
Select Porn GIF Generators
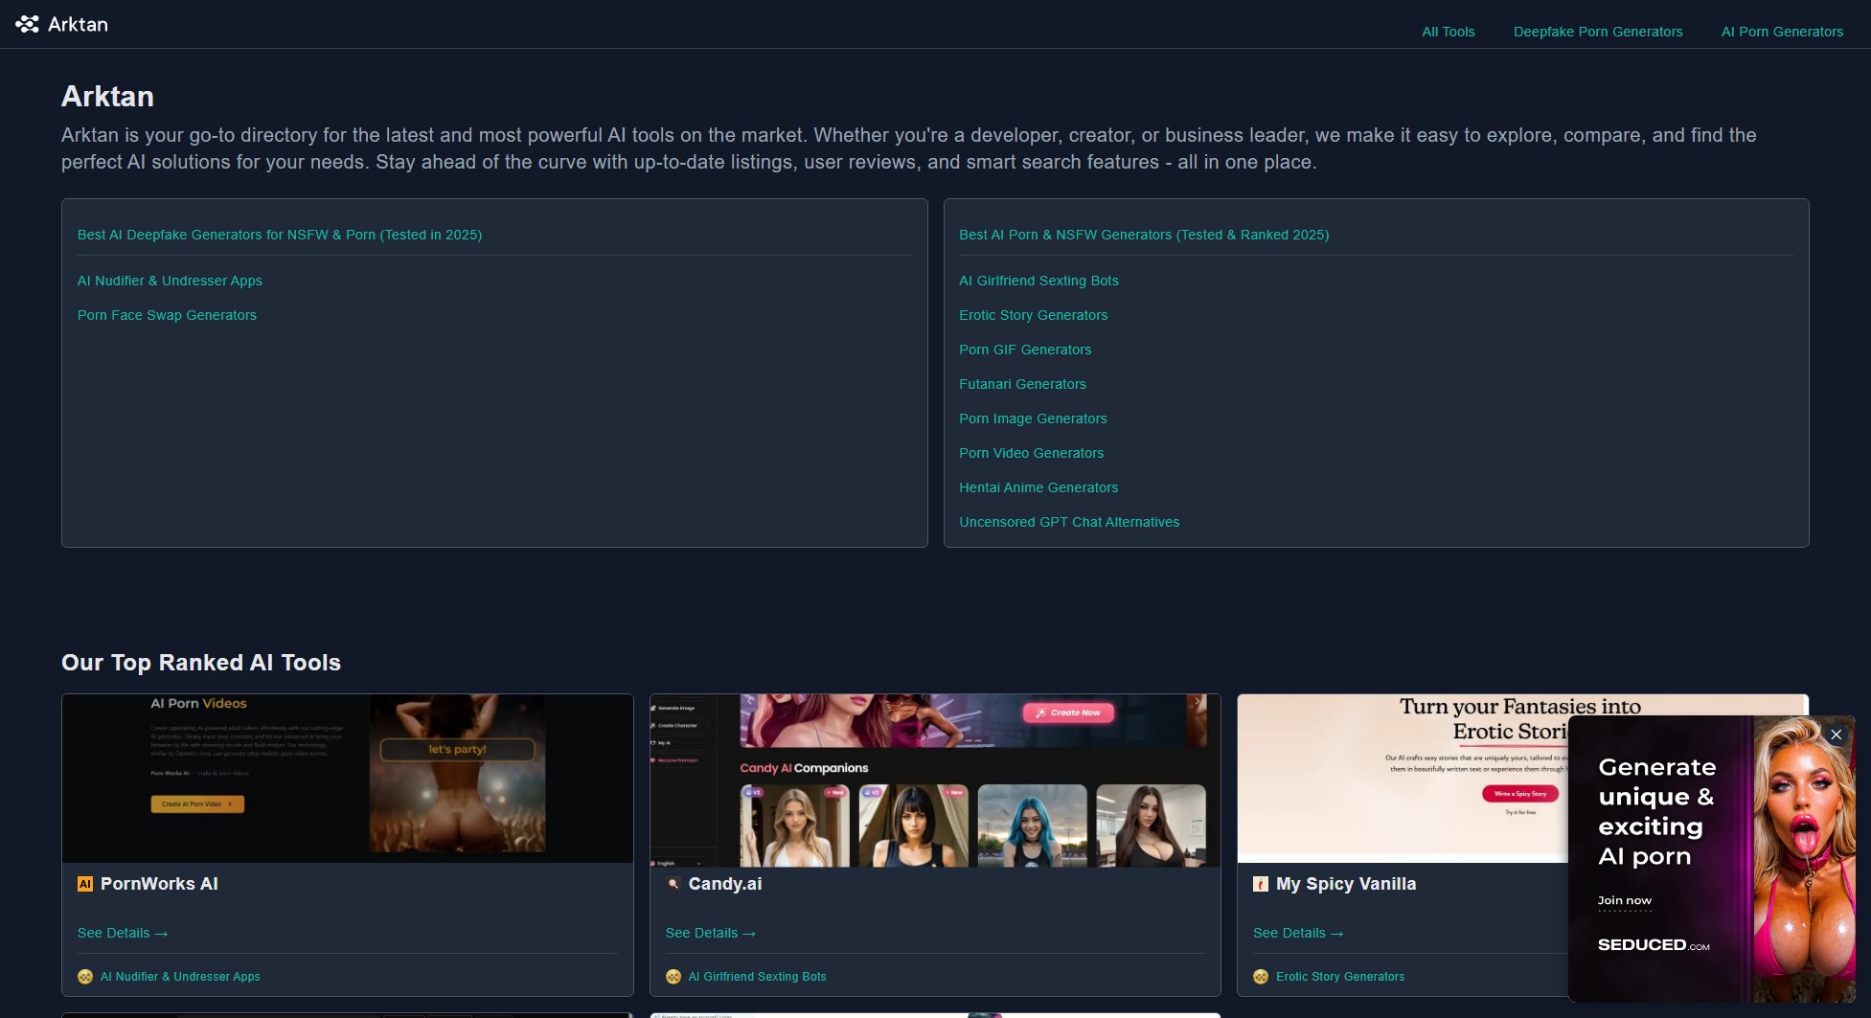[x=1025, y=350]
